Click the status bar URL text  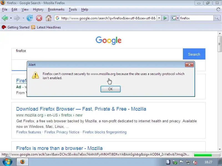point(95,154)
